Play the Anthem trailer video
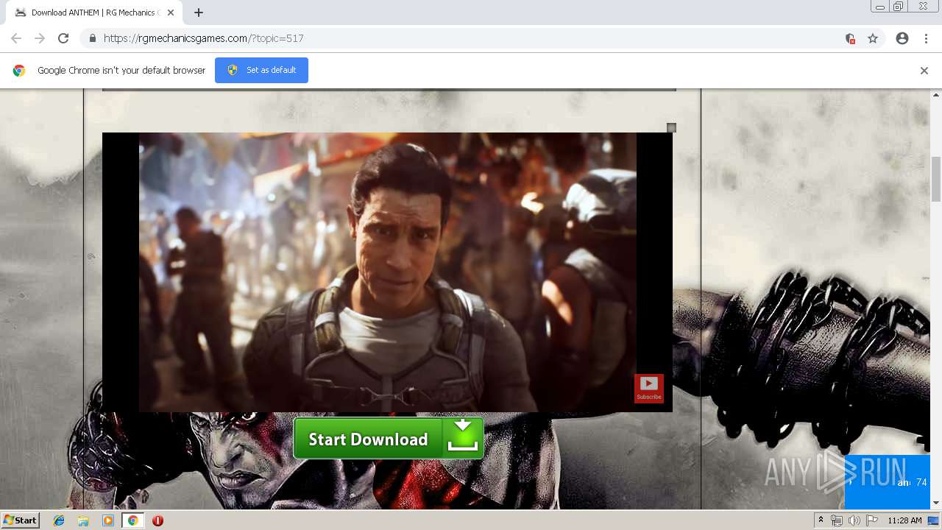The image size is (942, 530). pos(387,272)
